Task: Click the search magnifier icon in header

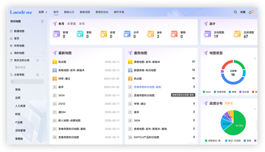Action: [x=235, y=12]
